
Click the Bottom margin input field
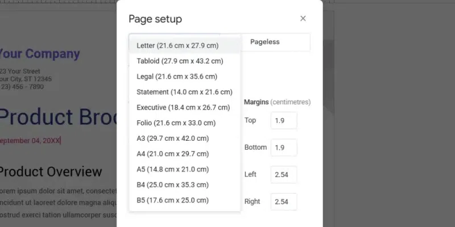[x=284, y=148]
